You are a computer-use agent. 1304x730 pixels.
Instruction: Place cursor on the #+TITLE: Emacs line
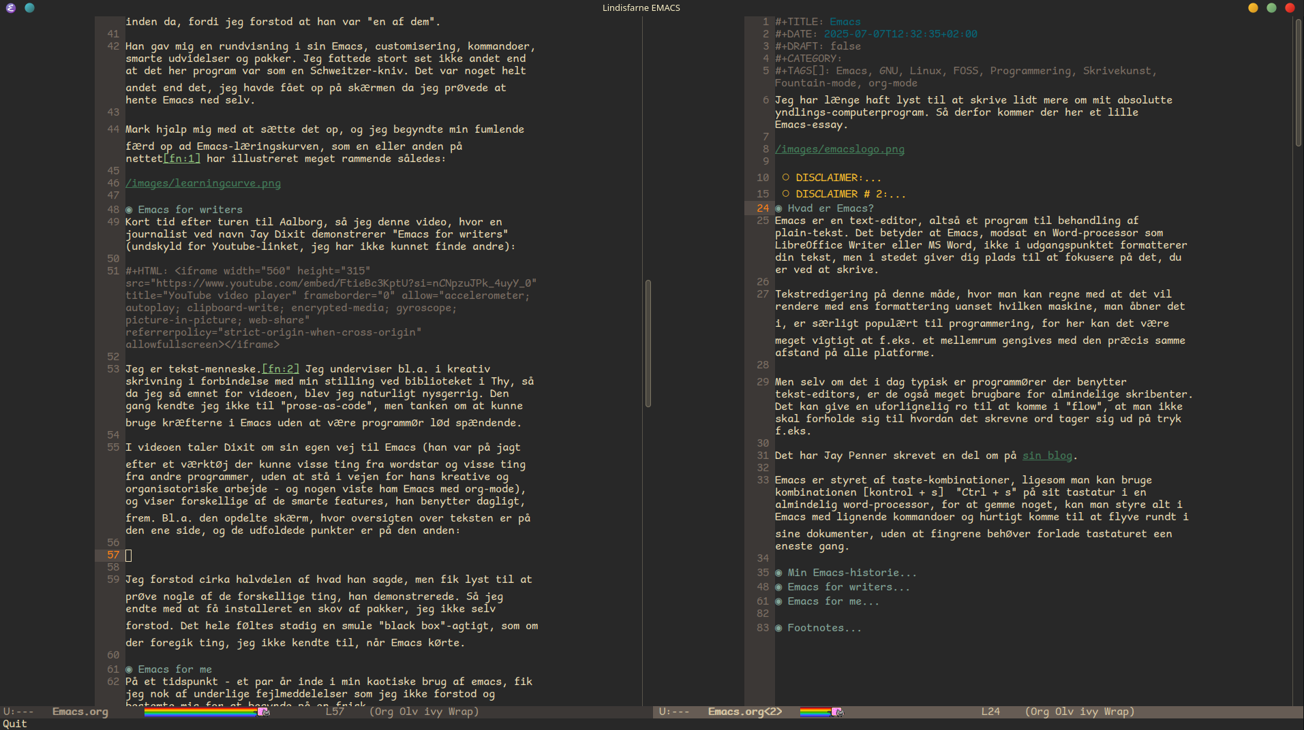coord(817,22)
